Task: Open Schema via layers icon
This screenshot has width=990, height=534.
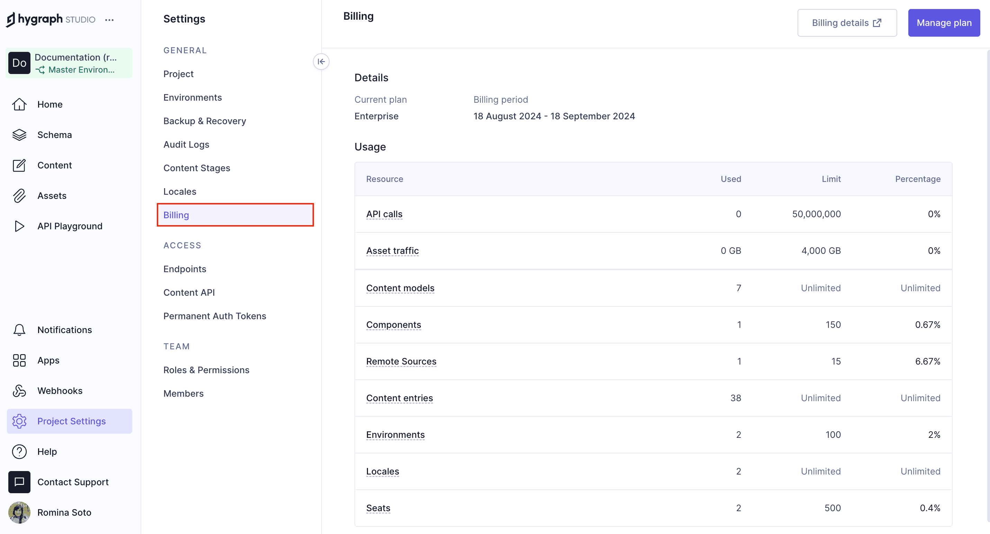Action: tap(19, 135)
